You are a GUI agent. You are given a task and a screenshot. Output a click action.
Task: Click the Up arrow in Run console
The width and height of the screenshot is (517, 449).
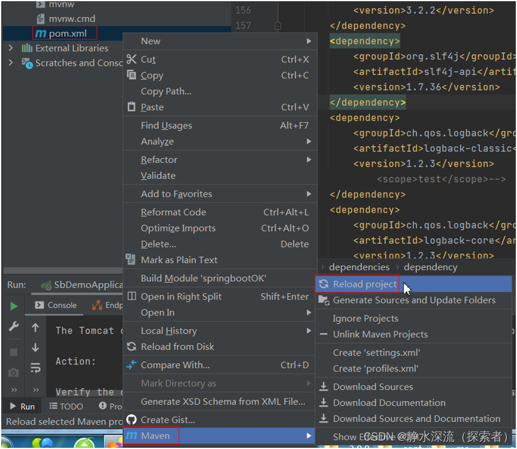(x=35, y=327)
